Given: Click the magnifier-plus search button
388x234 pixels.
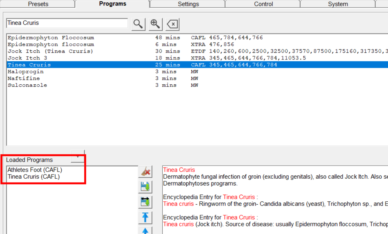Looking at the screenshot, I should [x=155, y=24].
